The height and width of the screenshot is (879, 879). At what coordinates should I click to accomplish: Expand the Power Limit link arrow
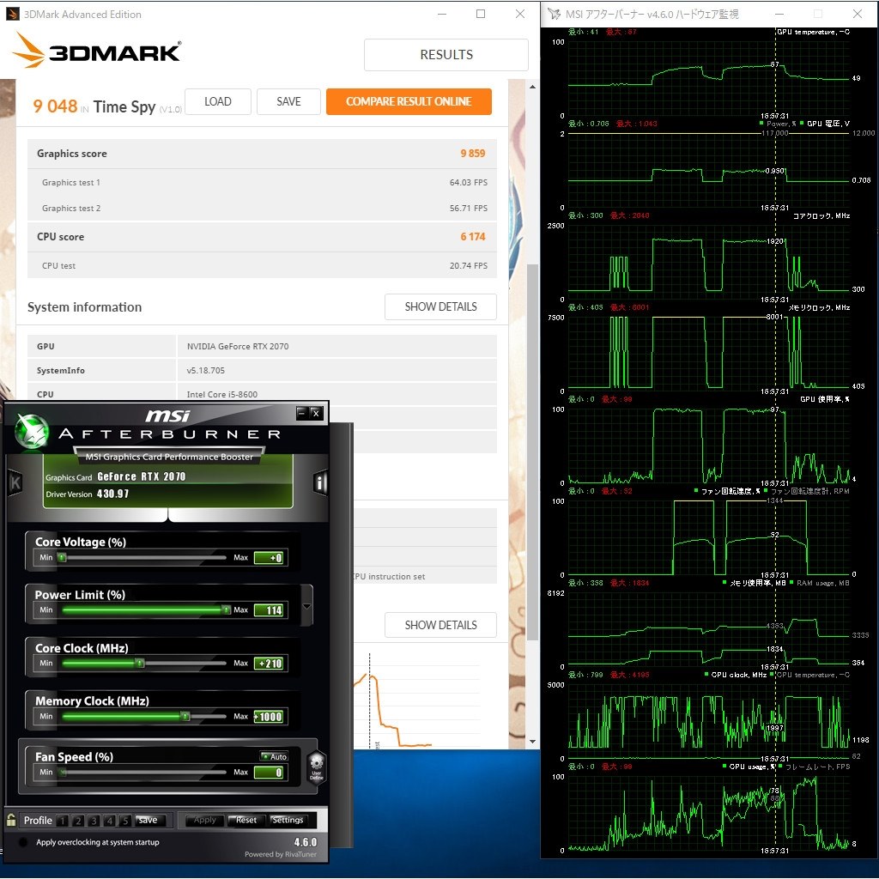(306, 606)
